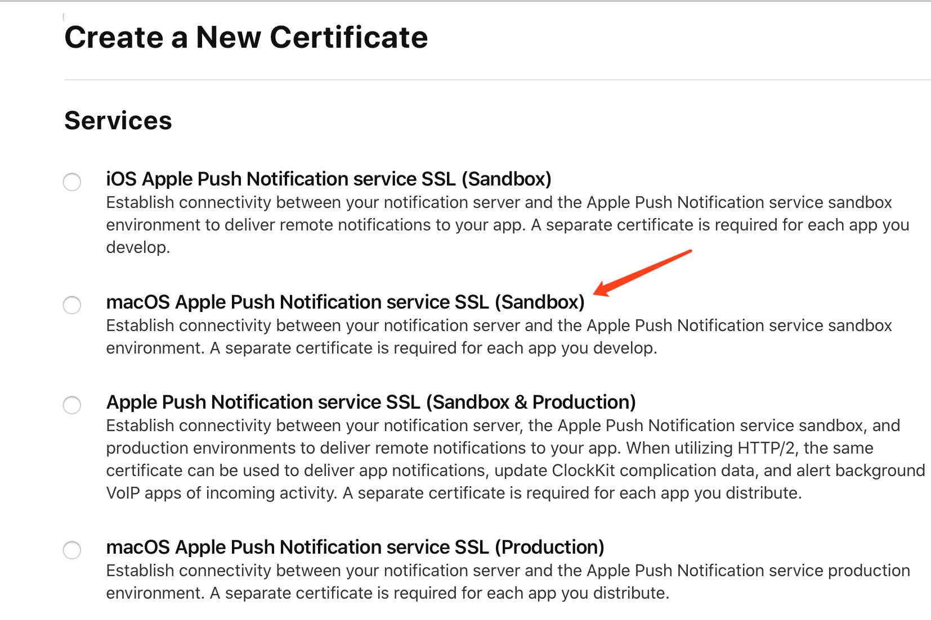Select the iOS Apple Push Notification Sandbox radio button
The image size is (931, 620).
72,182
